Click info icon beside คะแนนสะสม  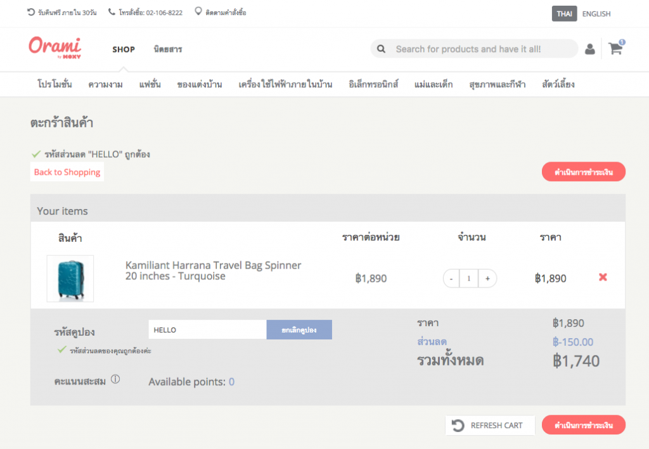pyautogui.click(x=115, y=379)
